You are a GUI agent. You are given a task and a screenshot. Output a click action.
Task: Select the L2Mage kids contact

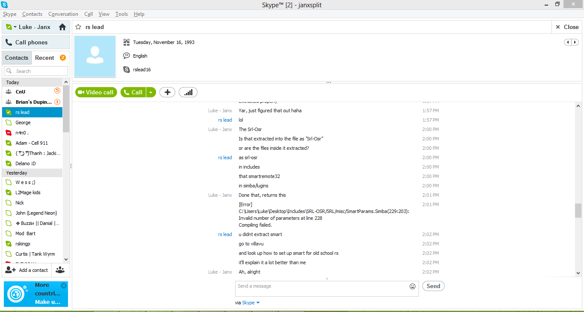click(32, 192)
